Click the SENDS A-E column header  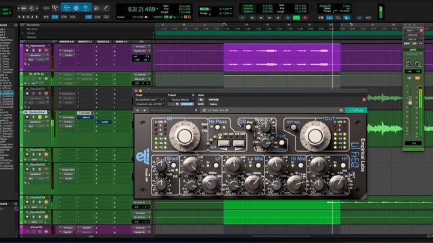coord(103,42)
